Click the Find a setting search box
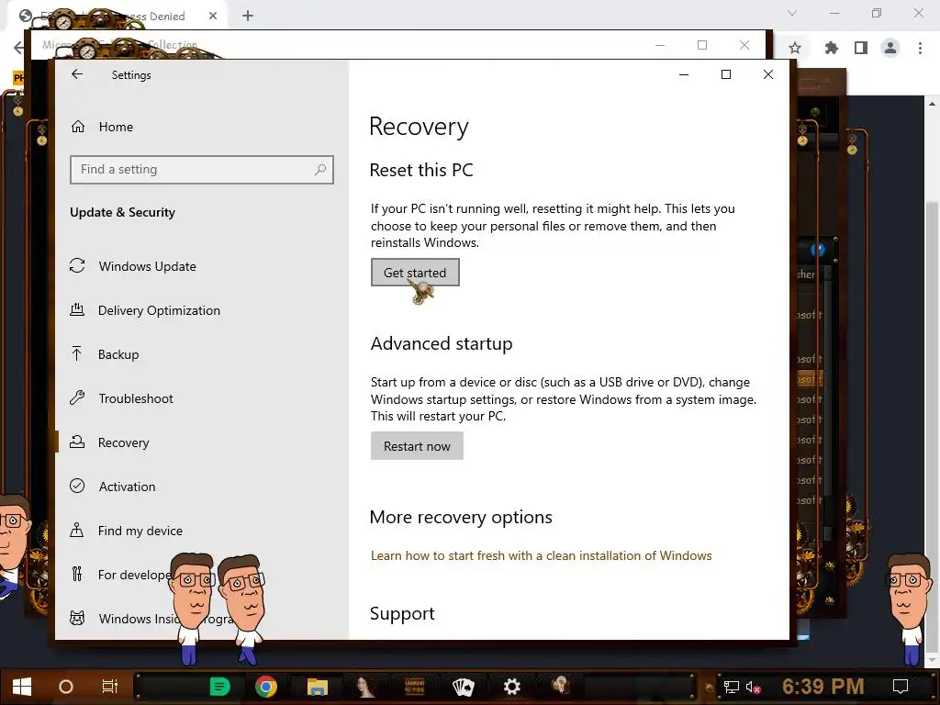This screenshot has height=705, width=940. (201, 170)
